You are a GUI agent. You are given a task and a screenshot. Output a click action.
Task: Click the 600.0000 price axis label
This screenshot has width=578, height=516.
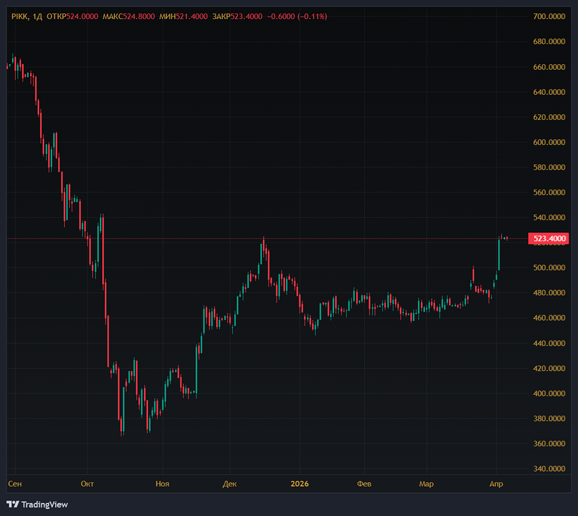(549, 142)
